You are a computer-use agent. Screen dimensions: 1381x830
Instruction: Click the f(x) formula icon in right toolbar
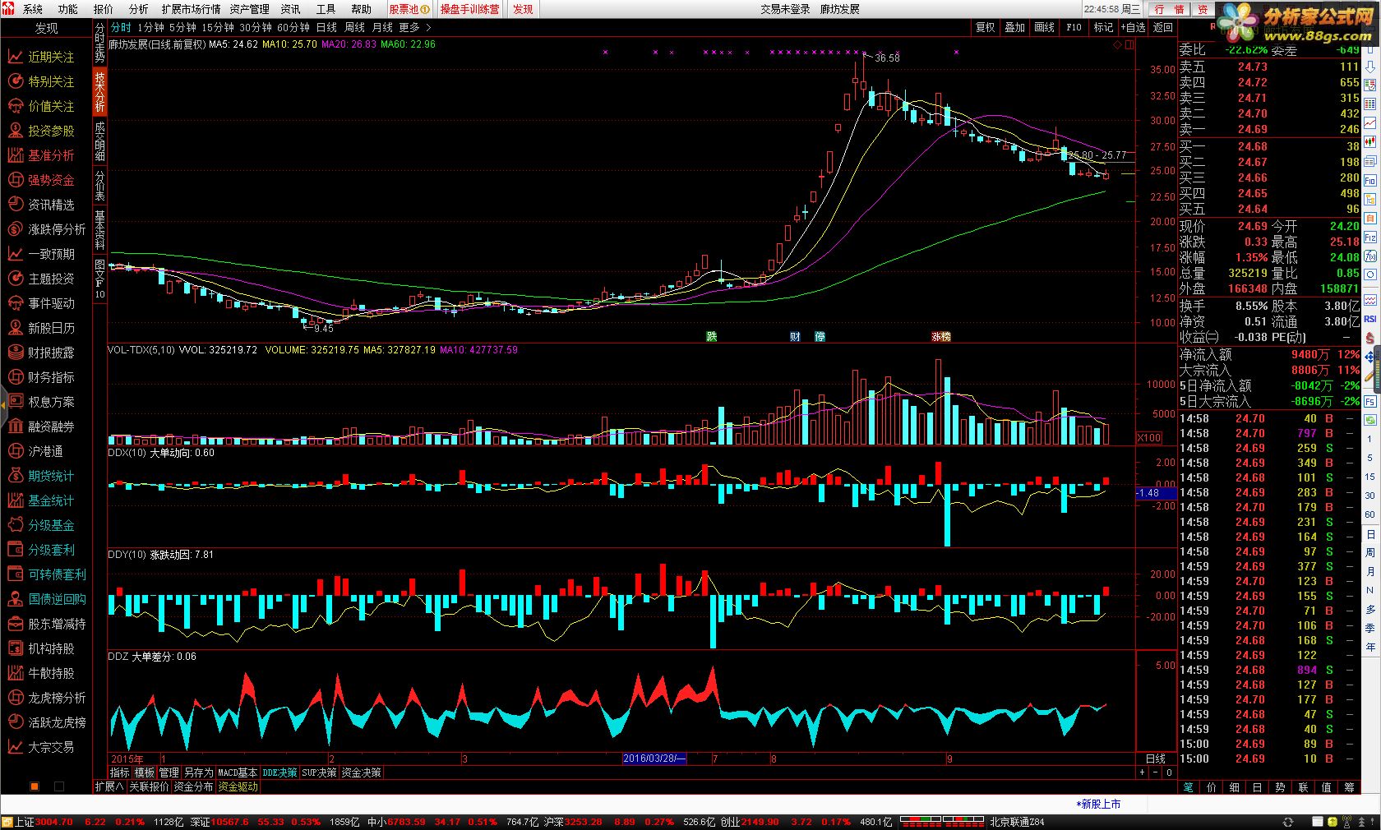point(1370,256)
